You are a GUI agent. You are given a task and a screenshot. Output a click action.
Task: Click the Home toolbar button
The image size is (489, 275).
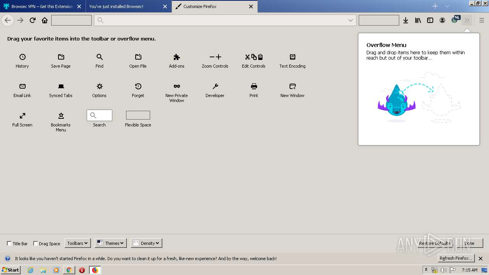tap(45, 20)
